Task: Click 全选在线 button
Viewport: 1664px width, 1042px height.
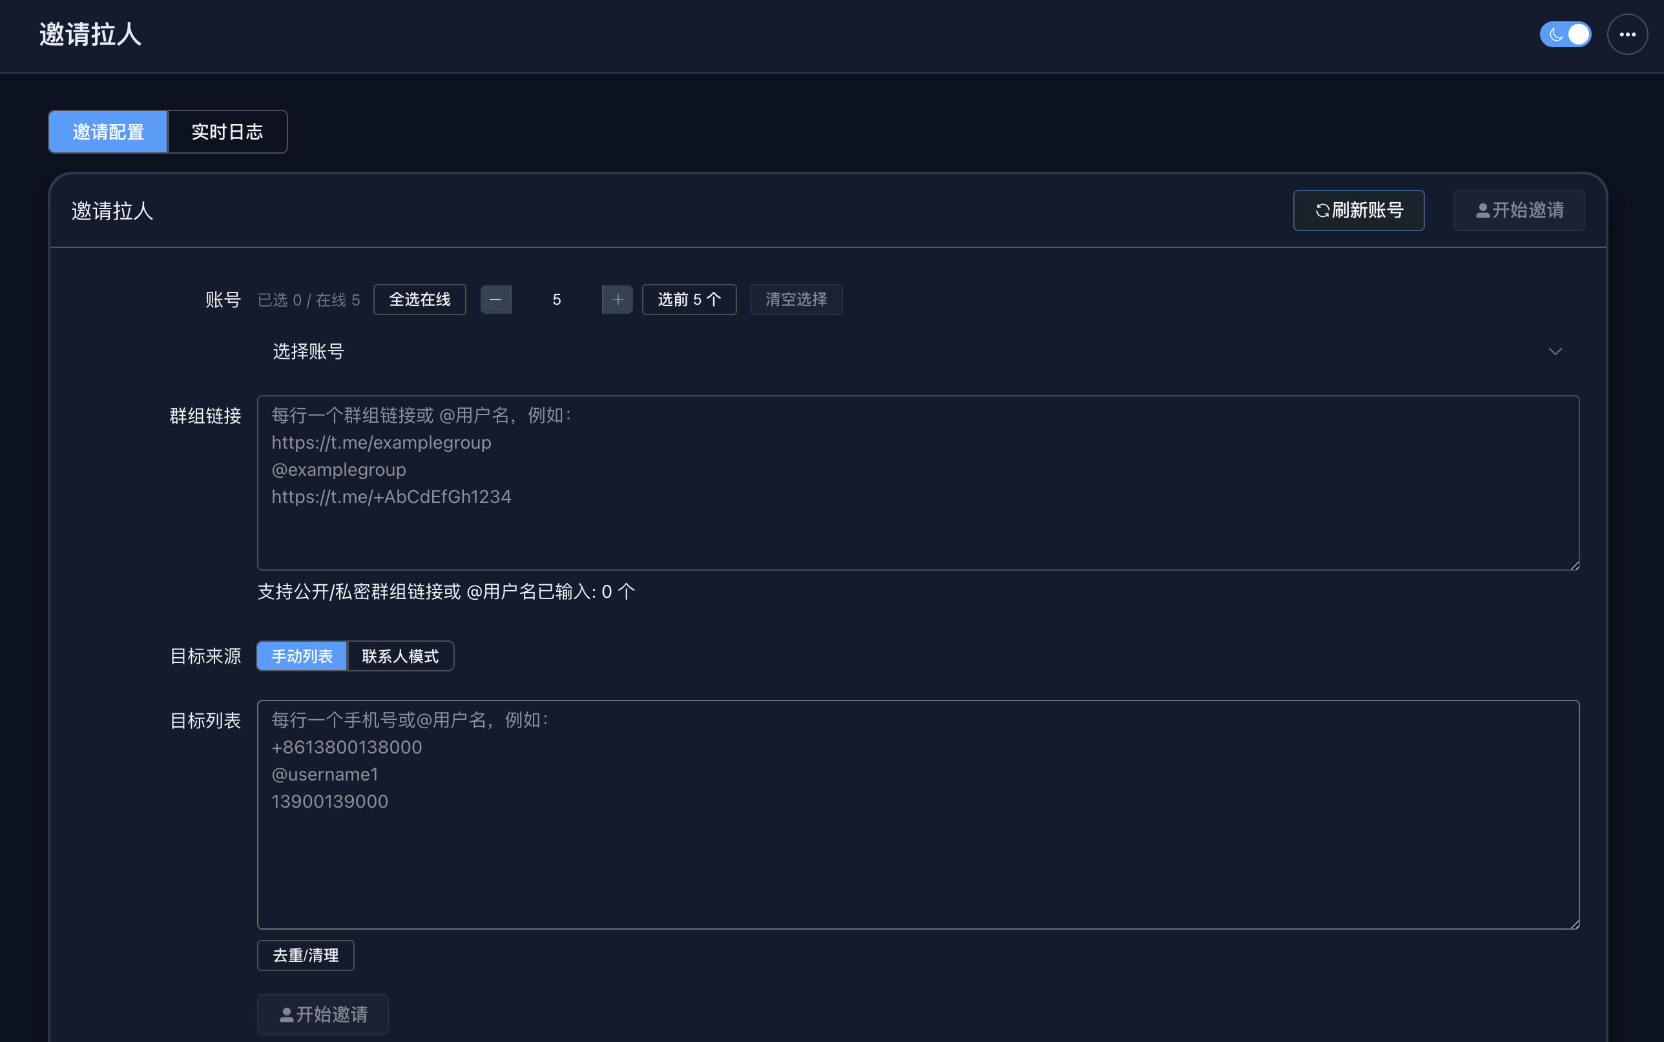Action: (419, 300)
